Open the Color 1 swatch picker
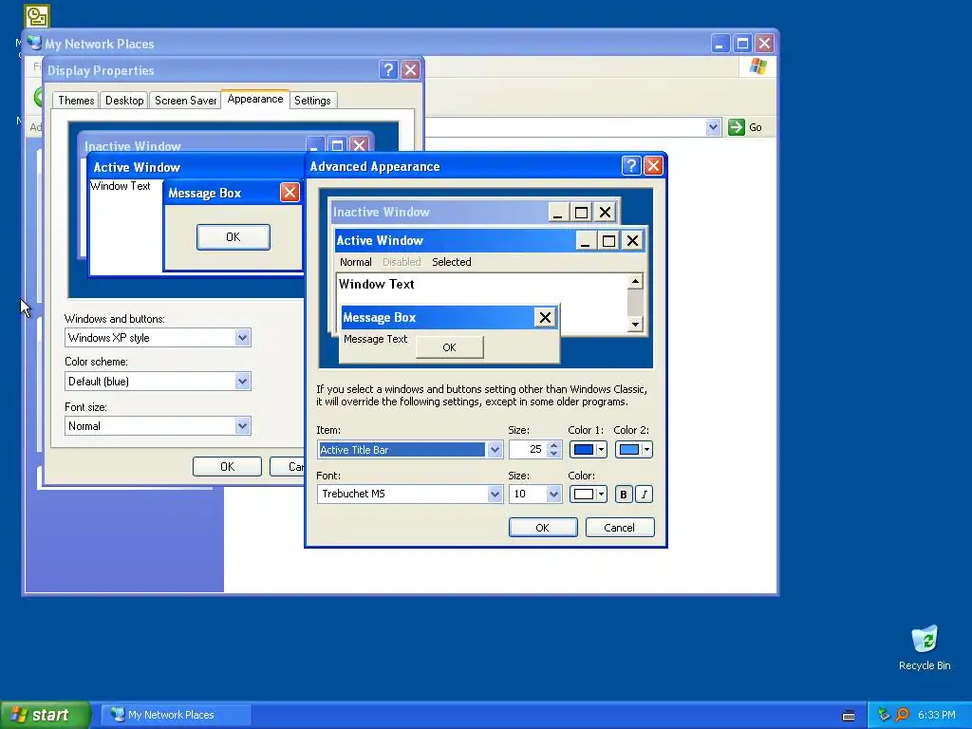The height and width of the screenshot is (729, 972). pos(588,449)
